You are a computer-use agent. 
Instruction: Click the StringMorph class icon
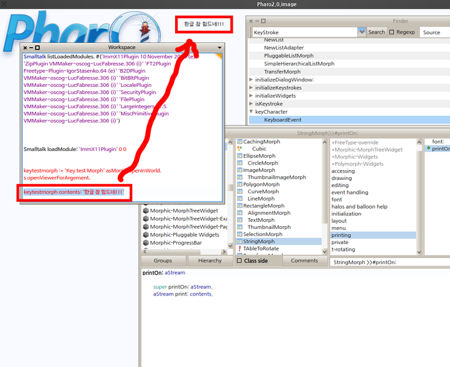point(239,242)
